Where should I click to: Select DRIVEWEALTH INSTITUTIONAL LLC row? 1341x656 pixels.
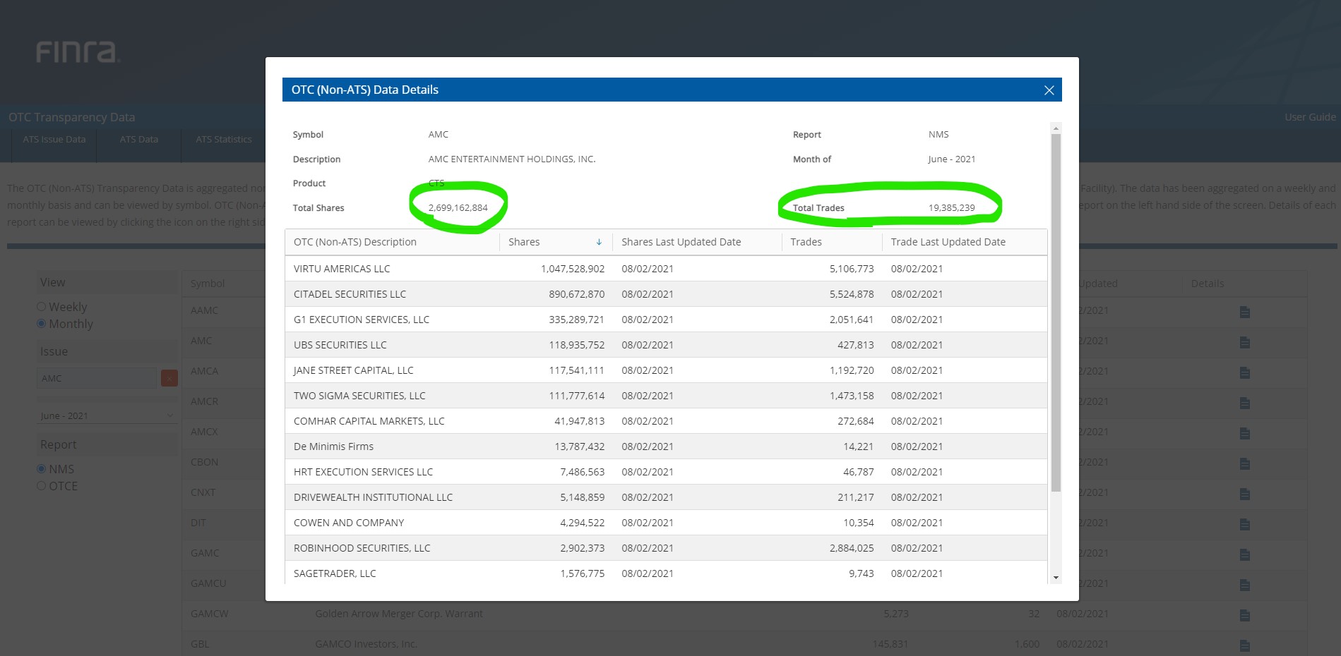[666, 497]
